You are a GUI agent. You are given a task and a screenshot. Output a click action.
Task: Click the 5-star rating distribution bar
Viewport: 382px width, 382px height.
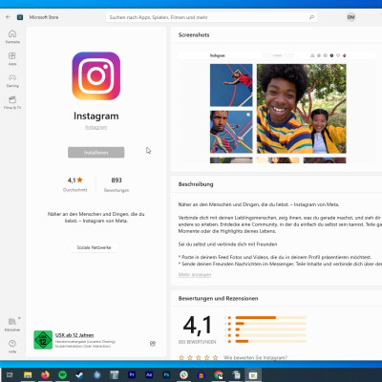[x=270, y=318]
